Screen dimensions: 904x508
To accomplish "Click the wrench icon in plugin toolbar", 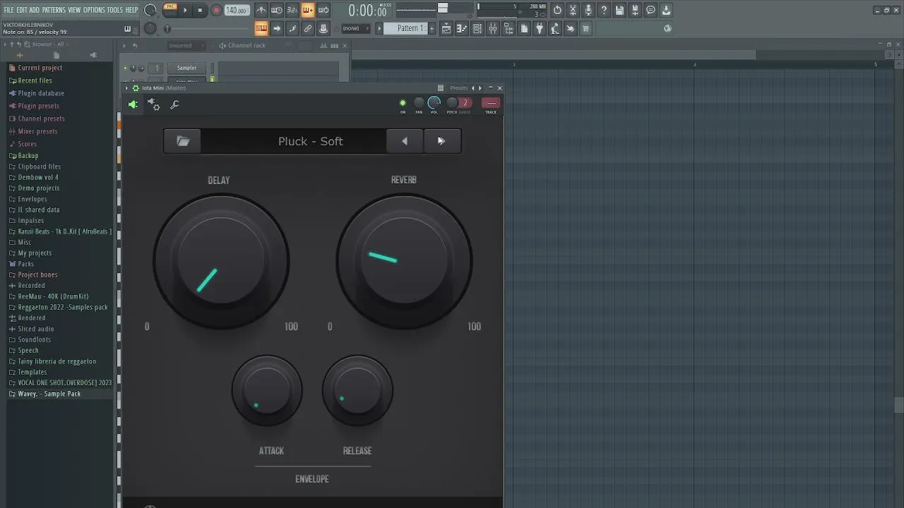I will (x=174, y=104).
